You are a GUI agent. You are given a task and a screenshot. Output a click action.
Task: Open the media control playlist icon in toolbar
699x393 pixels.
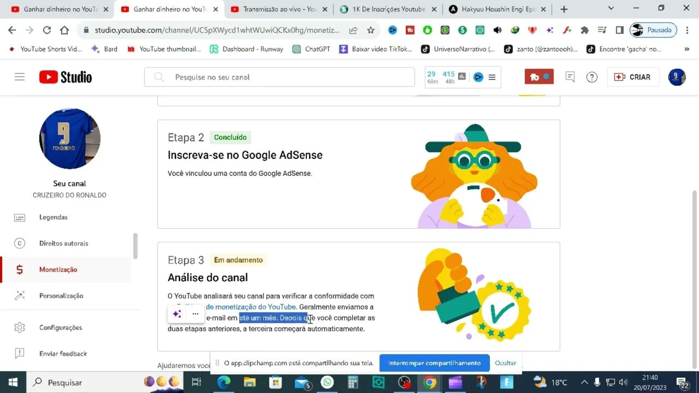[602, 31]
